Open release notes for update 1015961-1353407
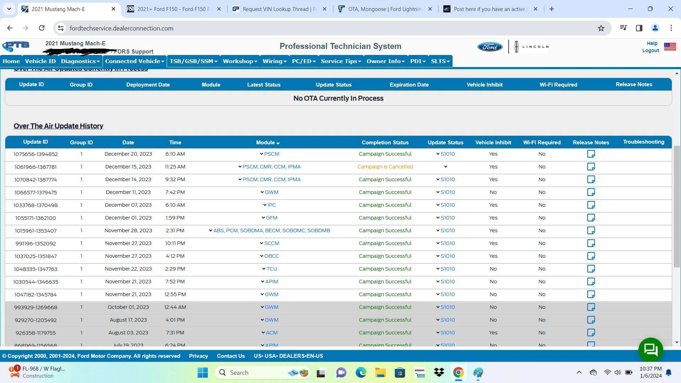 click(x=591, y=231)
